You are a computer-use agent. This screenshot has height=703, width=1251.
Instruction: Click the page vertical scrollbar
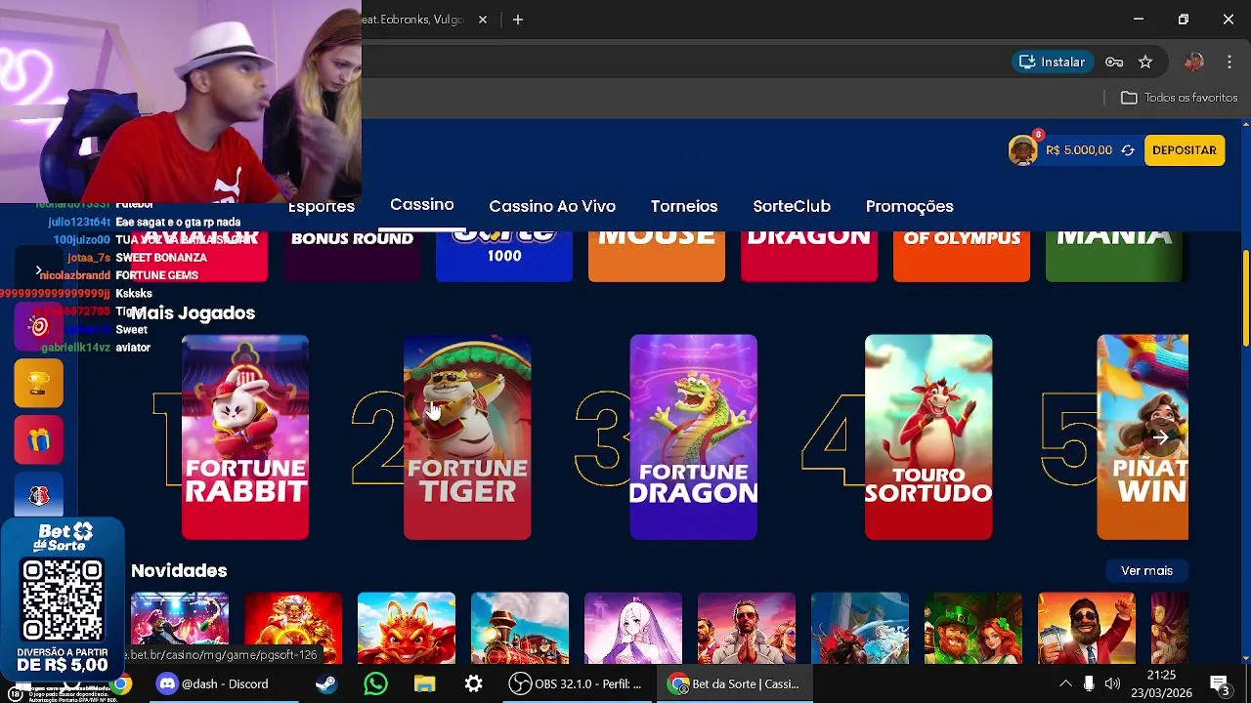click(x=1245, y=298)
